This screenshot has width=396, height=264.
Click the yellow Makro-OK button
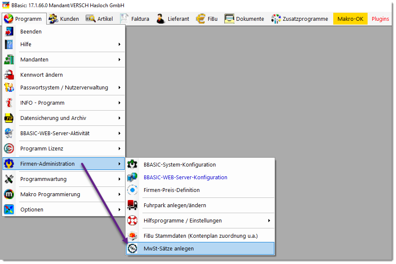tap(350, 19)
